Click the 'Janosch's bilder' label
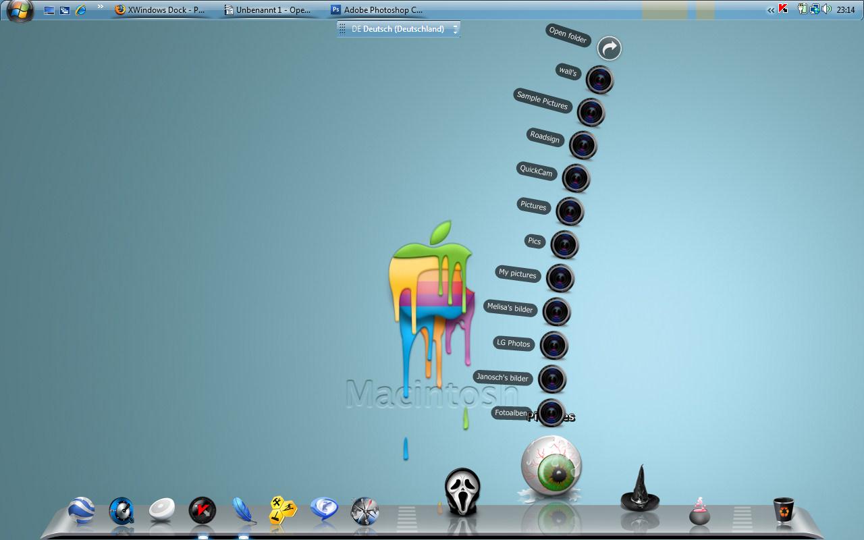This screenshot has height=540, width=864. [502, 377]
